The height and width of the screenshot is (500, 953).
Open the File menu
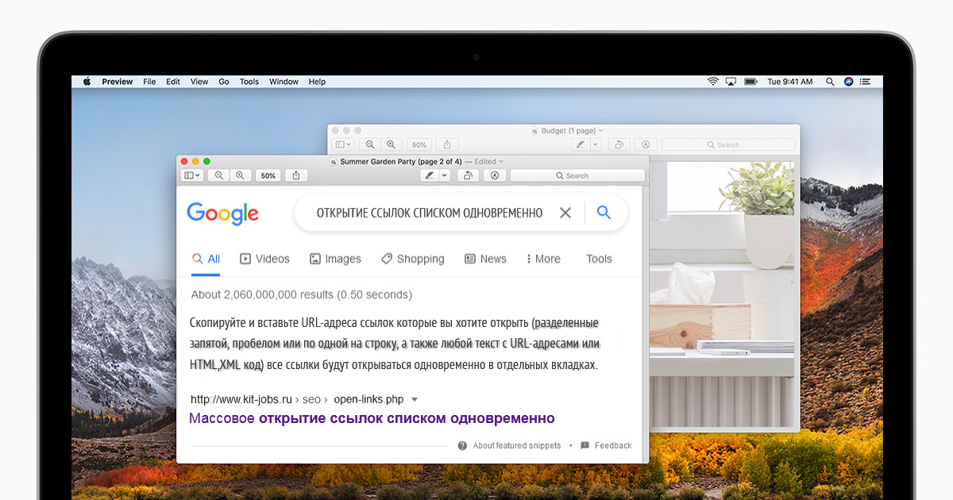(149, 82)
